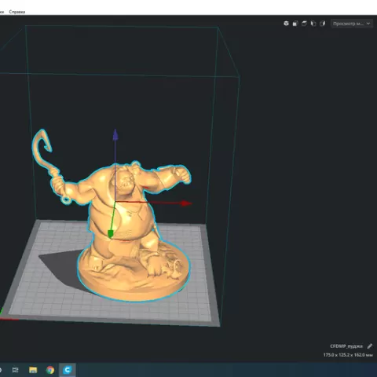
Task: Select the left side view cube icon
Action: pos(313,24)
